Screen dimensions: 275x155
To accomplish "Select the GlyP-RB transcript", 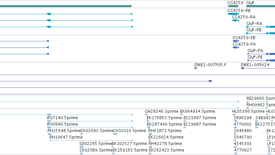I will (x=260, y=33).
